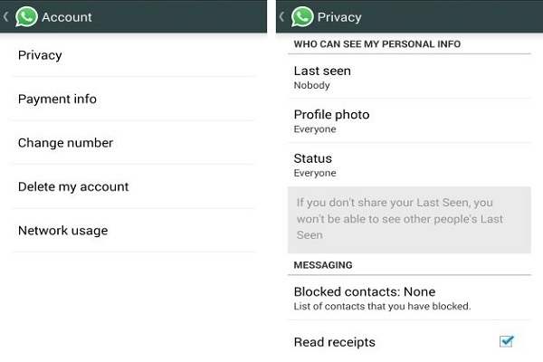Viewport: 543px width, 362px height.
Task: Tap the Read receipts label text
Action: point(334,342)
